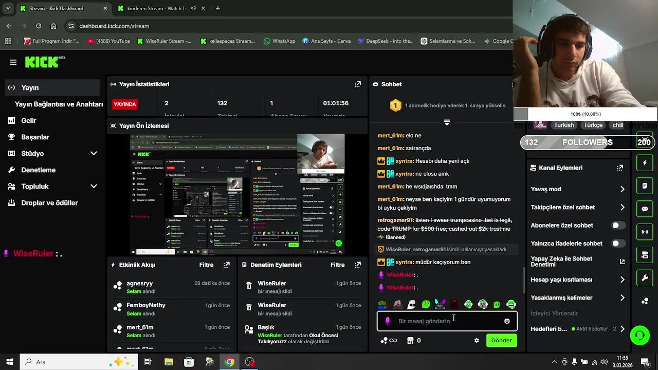Click username agnesryy in Etkinlik Akışı

139,283
